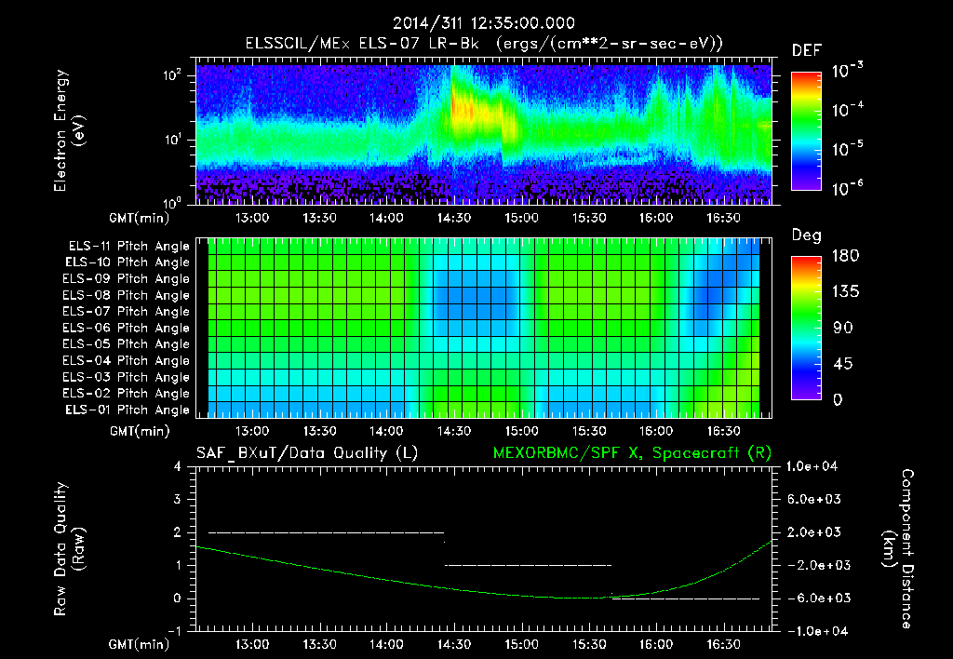The image size is (953, 659).
Task: Click the 10^-3 value on DEF color bar
Action: click(x=848, y=71)
